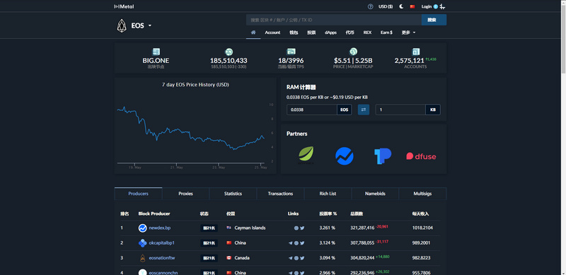This screenshot has width=566, height=275.
Task: Switch to the Proxies tab
Action: pyautogui.click(x=185, y=194)
